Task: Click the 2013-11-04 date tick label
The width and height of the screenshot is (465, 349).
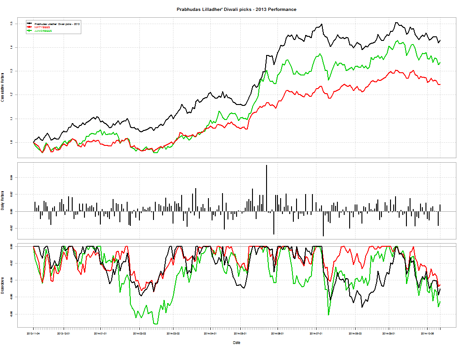Action: pyautogui.click(x=33, y=334)
